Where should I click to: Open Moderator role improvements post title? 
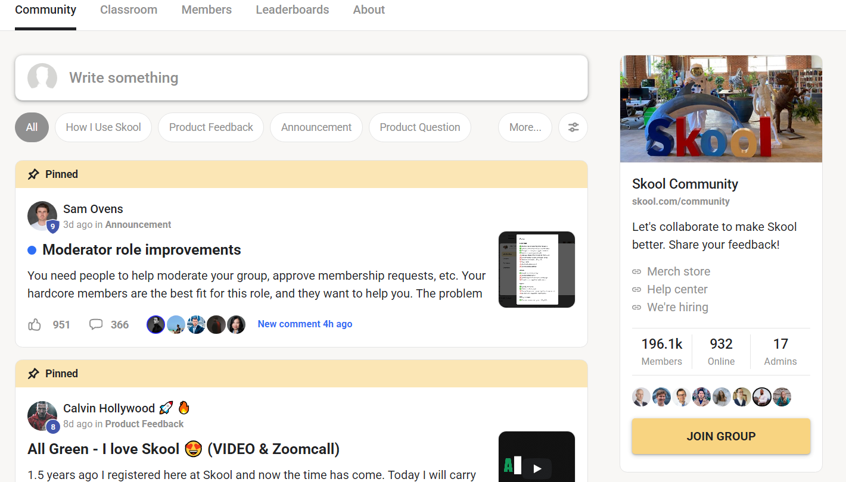pyautogui.click(x=142, y=250)
